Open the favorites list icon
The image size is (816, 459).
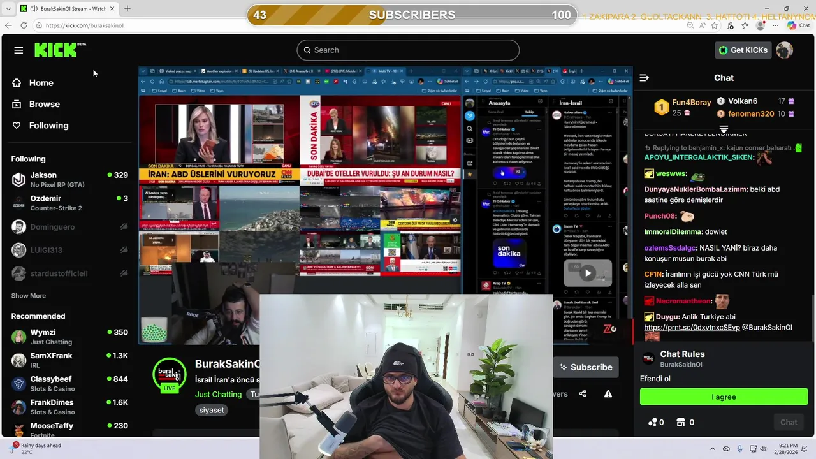tap(745, 25)
